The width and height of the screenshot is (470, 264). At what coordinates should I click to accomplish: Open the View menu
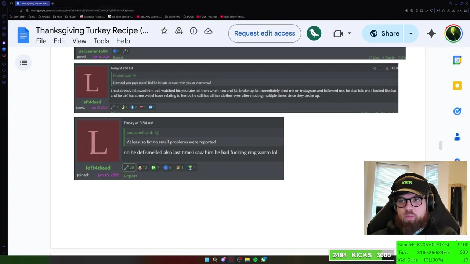[79, 41]
